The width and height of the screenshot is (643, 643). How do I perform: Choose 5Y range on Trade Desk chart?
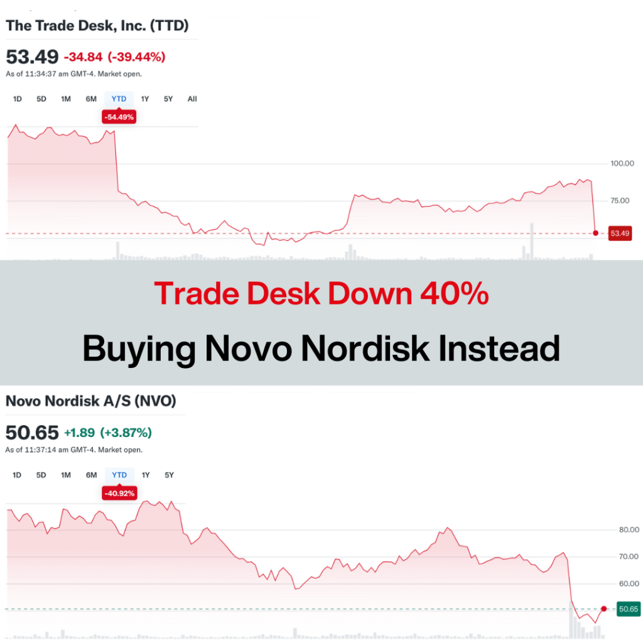pos(168,99)
